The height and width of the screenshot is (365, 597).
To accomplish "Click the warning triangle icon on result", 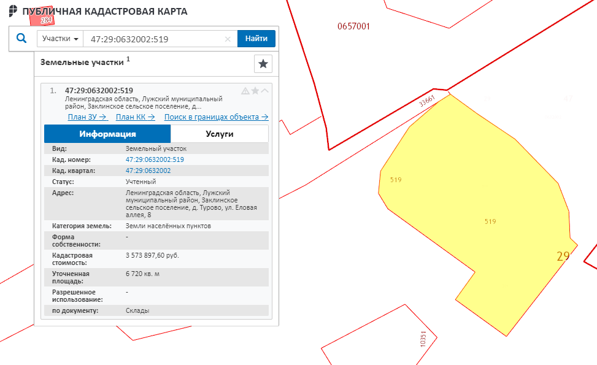I will coord(245,91).
